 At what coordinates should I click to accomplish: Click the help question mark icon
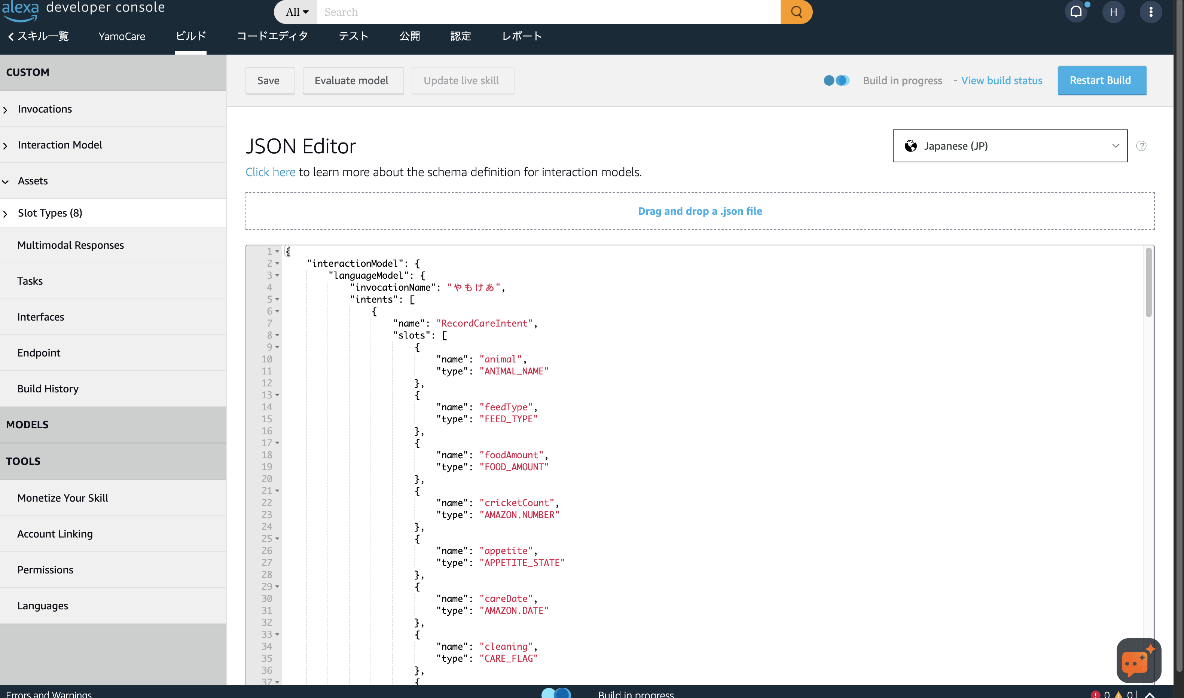[x=1141, y=146]
